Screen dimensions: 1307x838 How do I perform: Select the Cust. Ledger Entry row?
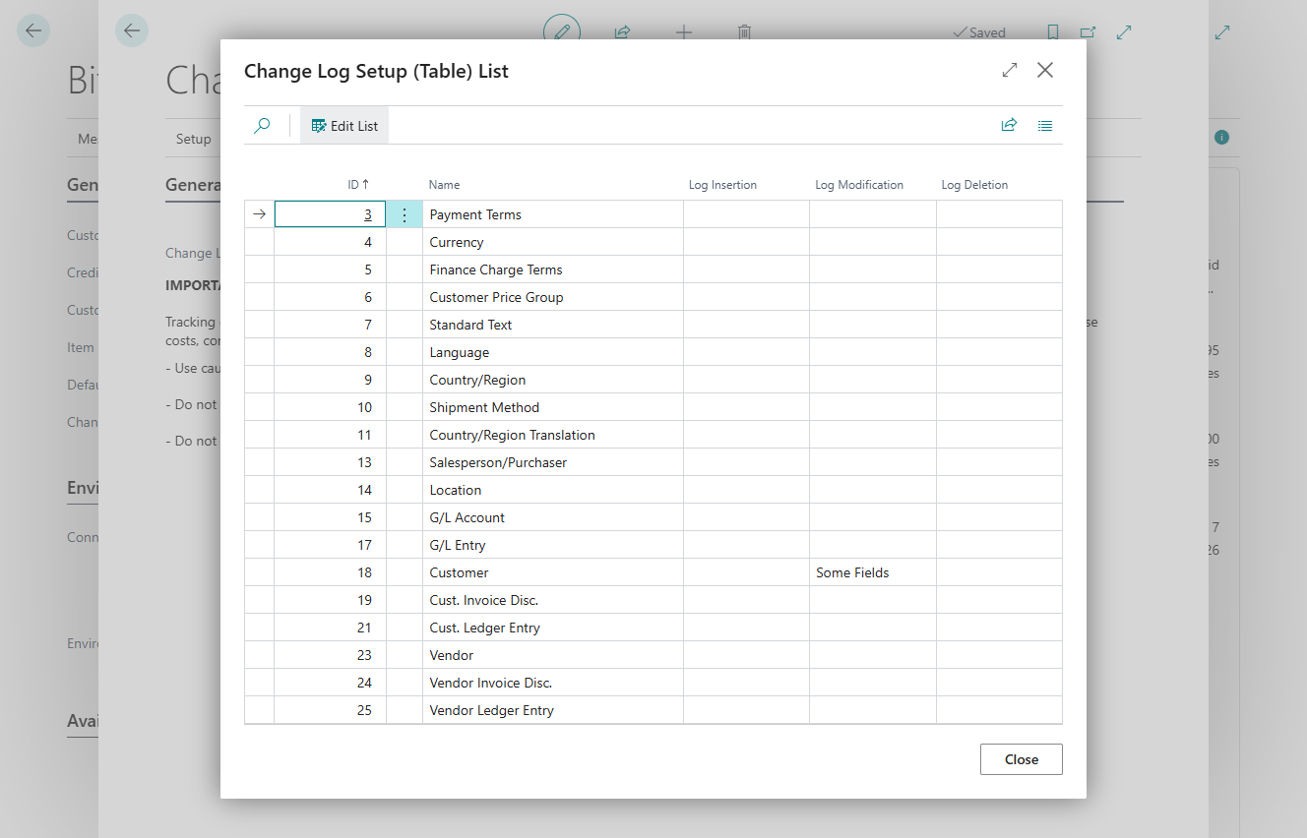[x=653, y=628]
